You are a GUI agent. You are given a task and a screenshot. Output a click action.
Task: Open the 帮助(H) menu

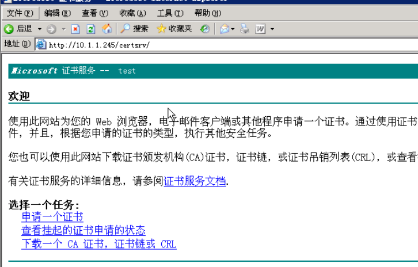click(208, 13)
